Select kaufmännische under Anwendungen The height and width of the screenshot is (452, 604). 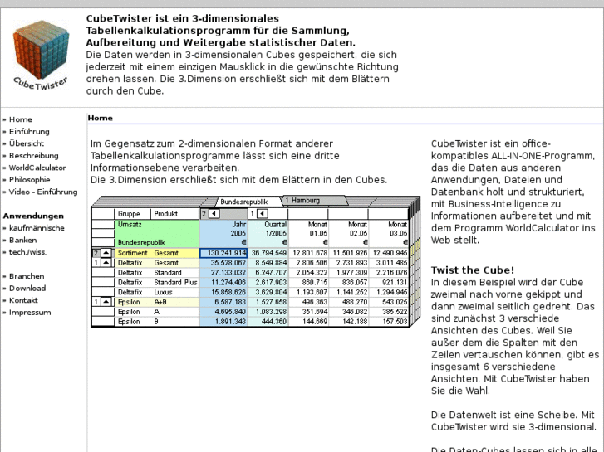coord(37,228)
